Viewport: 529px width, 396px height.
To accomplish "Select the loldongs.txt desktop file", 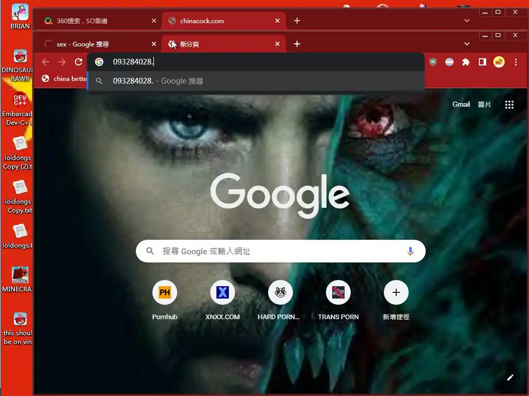I will point(18,236).
